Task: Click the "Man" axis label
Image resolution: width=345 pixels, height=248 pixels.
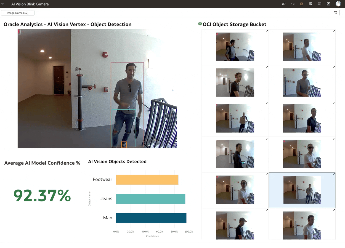Action: (108, 218)
